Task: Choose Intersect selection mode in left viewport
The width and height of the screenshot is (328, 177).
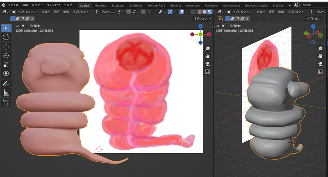Action: coord(32,19)
